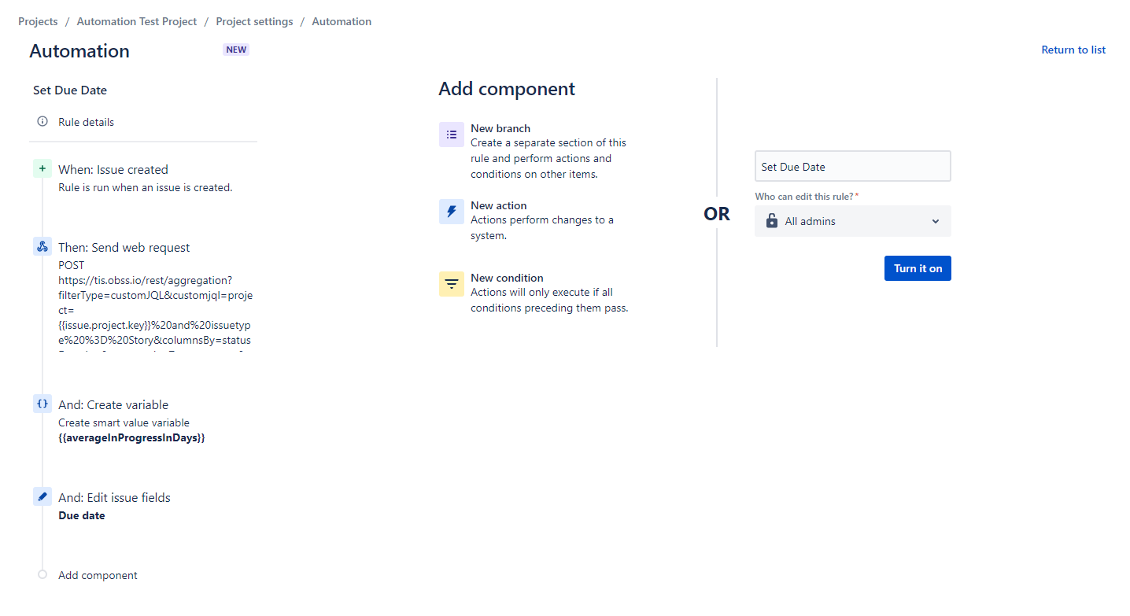Select the green Issue created trigger icon
Screen dimensions: 1130x616
tap(42, 169)
